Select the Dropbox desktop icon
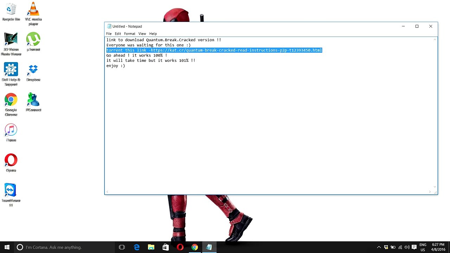 (x=33, y=72)
